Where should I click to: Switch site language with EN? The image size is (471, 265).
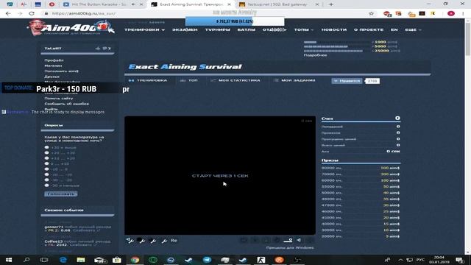point(394,29)
